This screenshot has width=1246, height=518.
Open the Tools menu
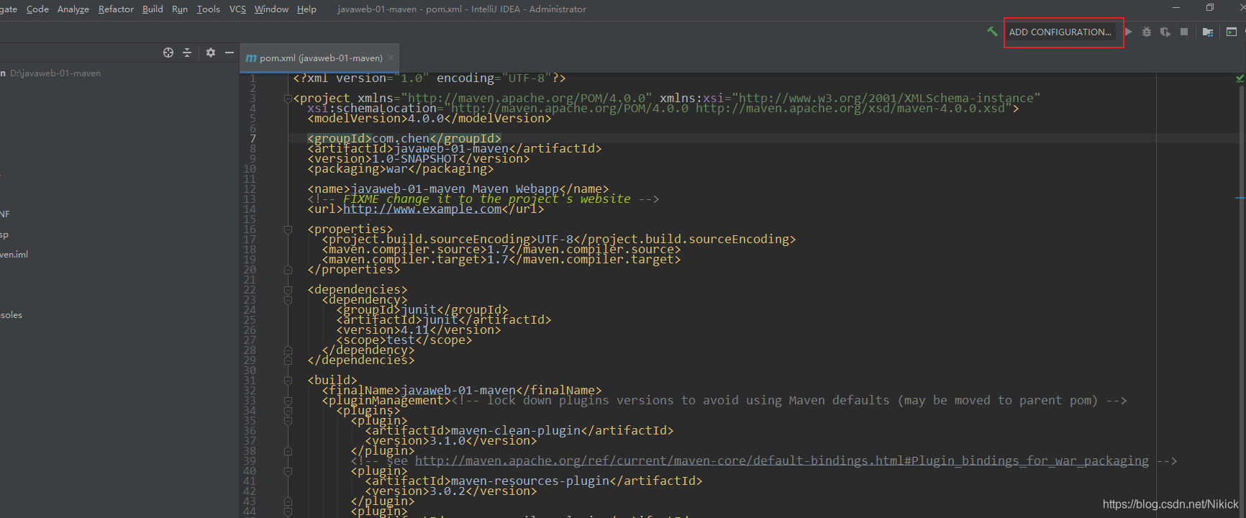click(209, 9)
